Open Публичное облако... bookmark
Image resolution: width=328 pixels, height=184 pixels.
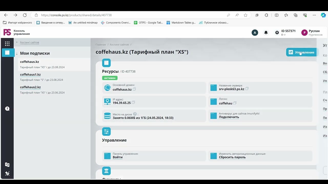coord(213,22)
